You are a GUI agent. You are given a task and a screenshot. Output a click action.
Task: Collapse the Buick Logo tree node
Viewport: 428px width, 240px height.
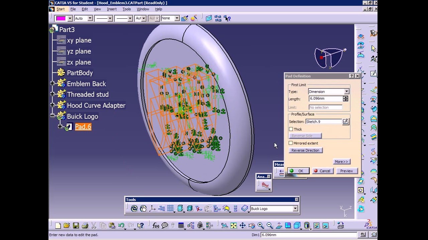[x=52, y=116]
